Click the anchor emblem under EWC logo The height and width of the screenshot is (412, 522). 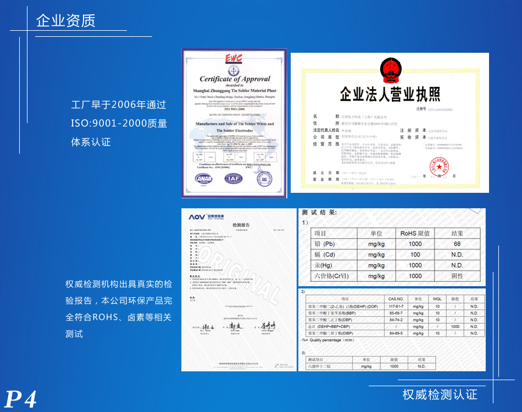(x=234, y=70)
